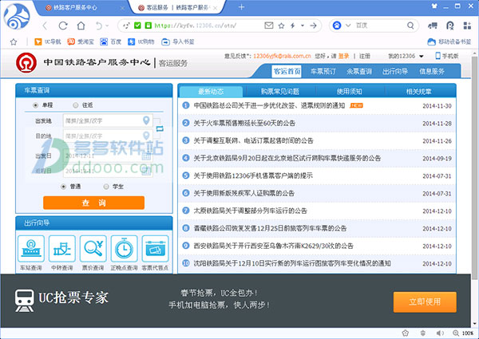Screen dimensions: 479x339
Task: Click 目的地 destination input field
Action: (108, 136)
